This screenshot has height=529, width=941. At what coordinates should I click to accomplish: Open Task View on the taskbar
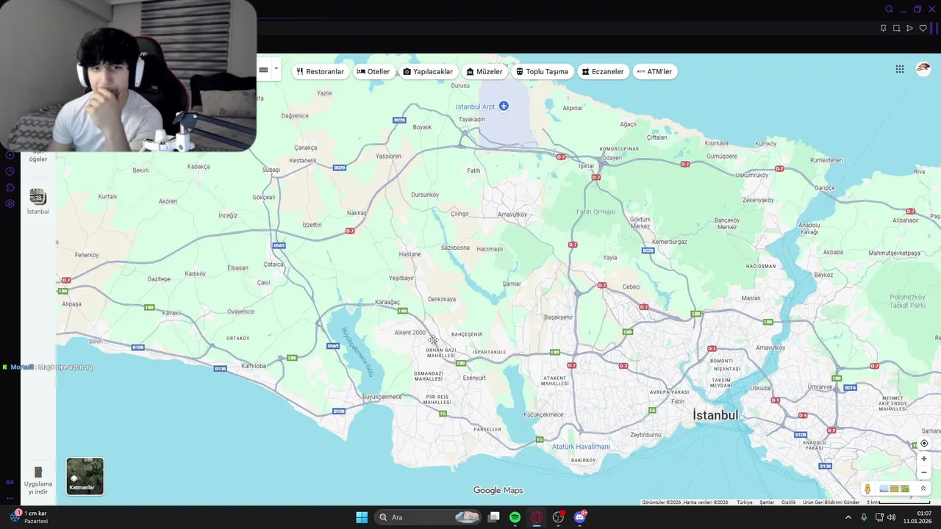[494, 517]
